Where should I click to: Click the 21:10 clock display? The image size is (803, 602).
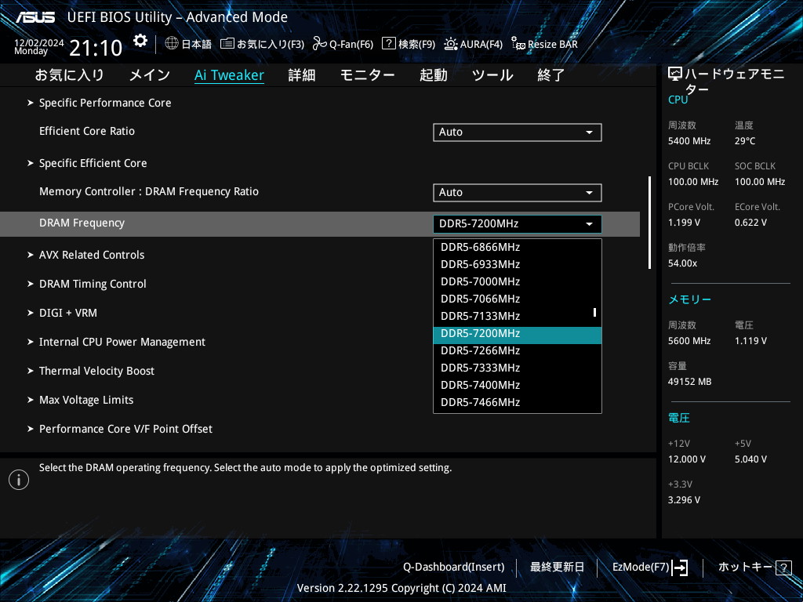96,48
